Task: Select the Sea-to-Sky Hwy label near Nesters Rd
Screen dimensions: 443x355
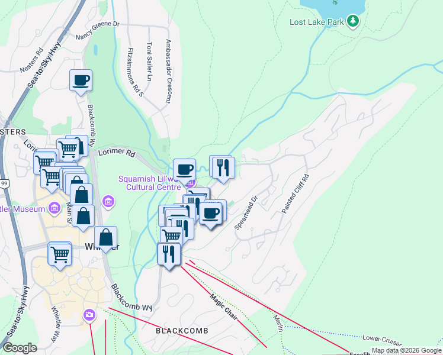Action: coord(44,65)
